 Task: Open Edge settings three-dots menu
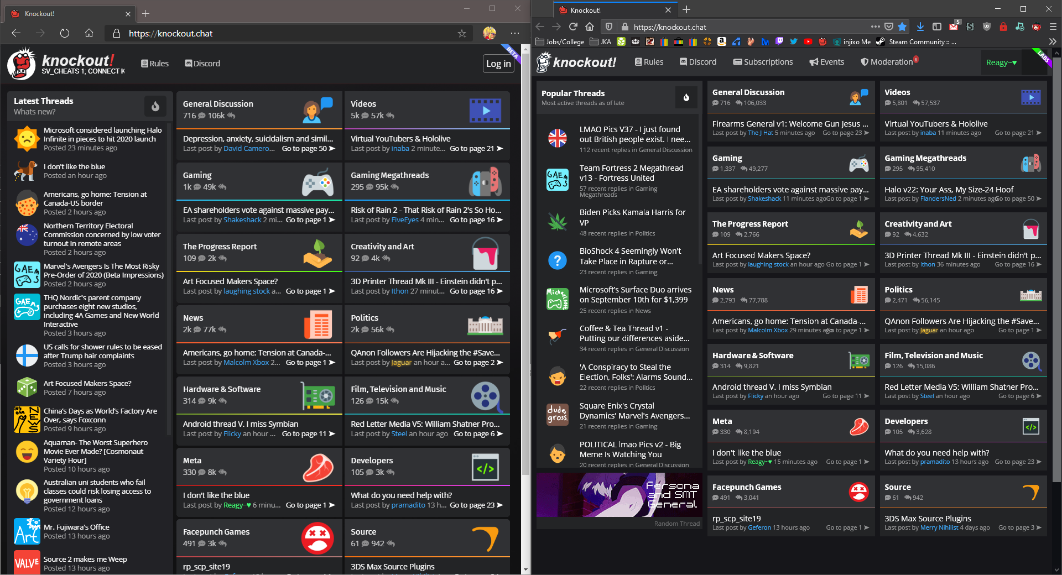515,33
